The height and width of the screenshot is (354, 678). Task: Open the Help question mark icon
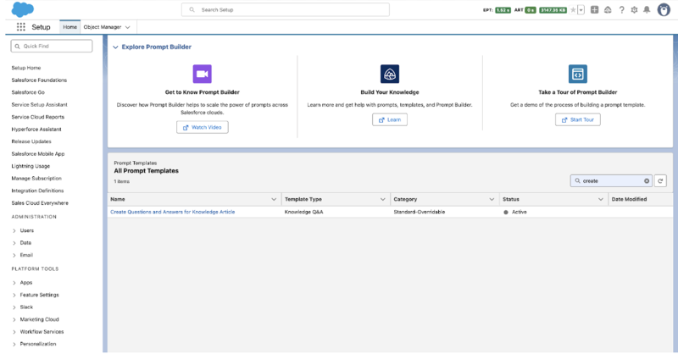(x=621, y=9)
